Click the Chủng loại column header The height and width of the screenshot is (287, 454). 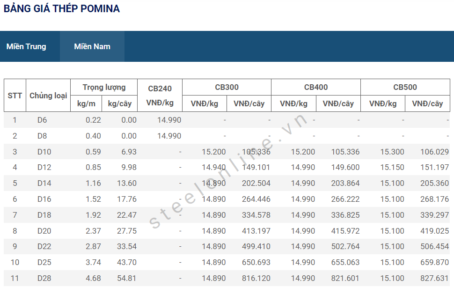(48, 96)
